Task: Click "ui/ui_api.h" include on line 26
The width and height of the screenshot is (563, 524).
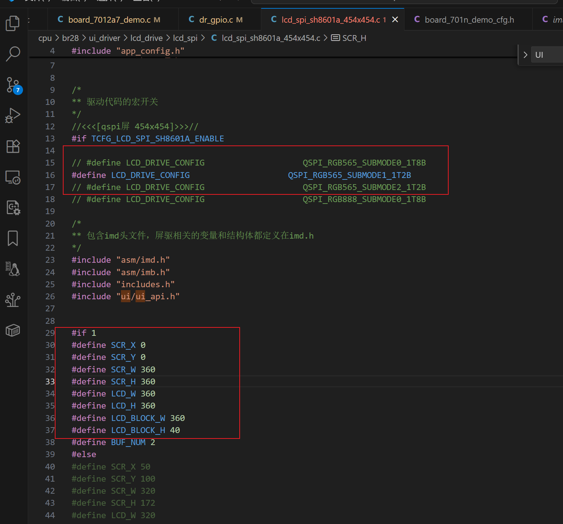Action: (x=148, y=296)
